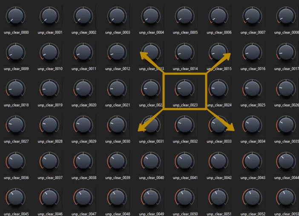Image resolution: width=299 pixels, height=216 pixels.
Task: Choose the unp_clear_0016 knob icon
Action: [253, 52]
